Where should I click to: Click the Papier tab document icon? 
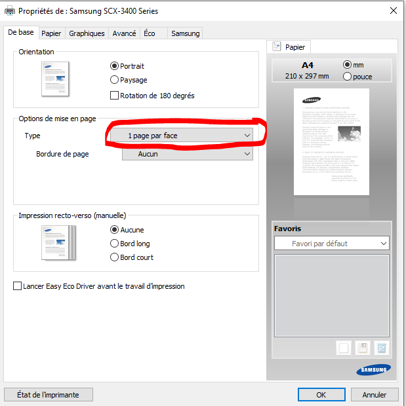click(x=277, y=46)
